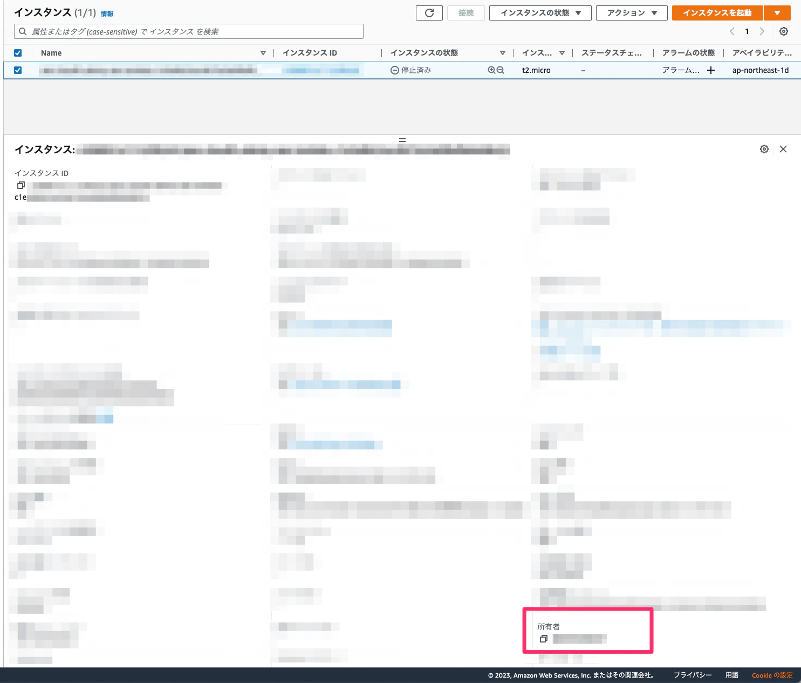Launch a new instance with インスタンスを起動
This screenshot has height=683, width=801.
coord(717,12)
